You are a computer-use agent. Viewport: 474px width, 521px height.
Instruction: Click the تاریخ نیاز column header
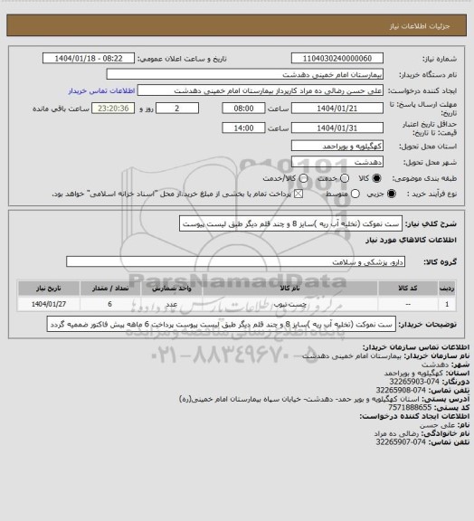tap(49, 288)
